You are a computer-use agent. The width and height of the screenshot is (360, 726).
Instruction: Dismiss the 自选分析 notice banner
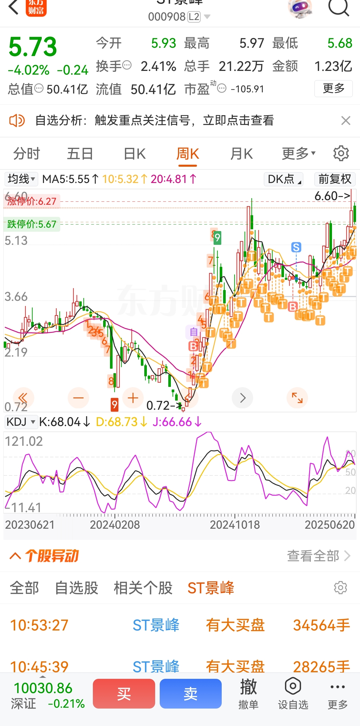346,121
